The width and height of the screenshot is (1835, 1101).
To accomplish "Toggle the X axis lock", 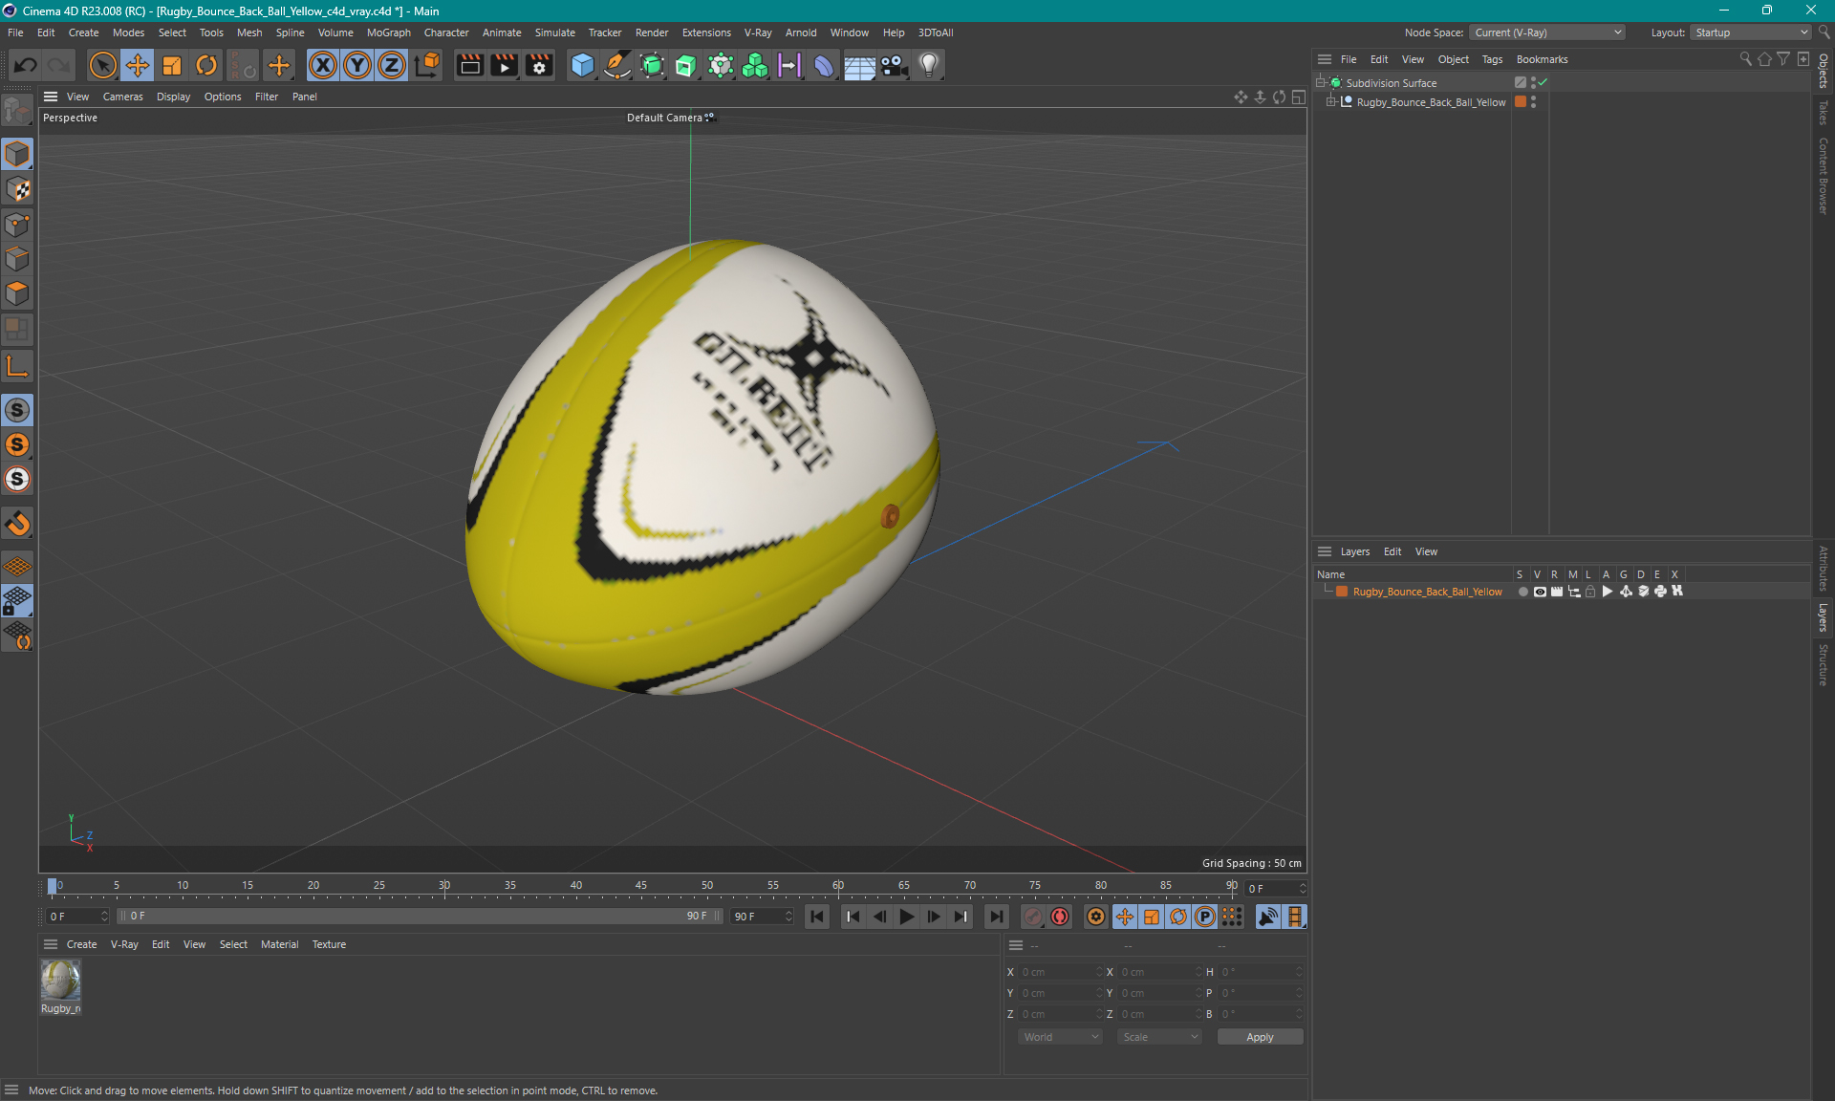I will coord(323,65).
